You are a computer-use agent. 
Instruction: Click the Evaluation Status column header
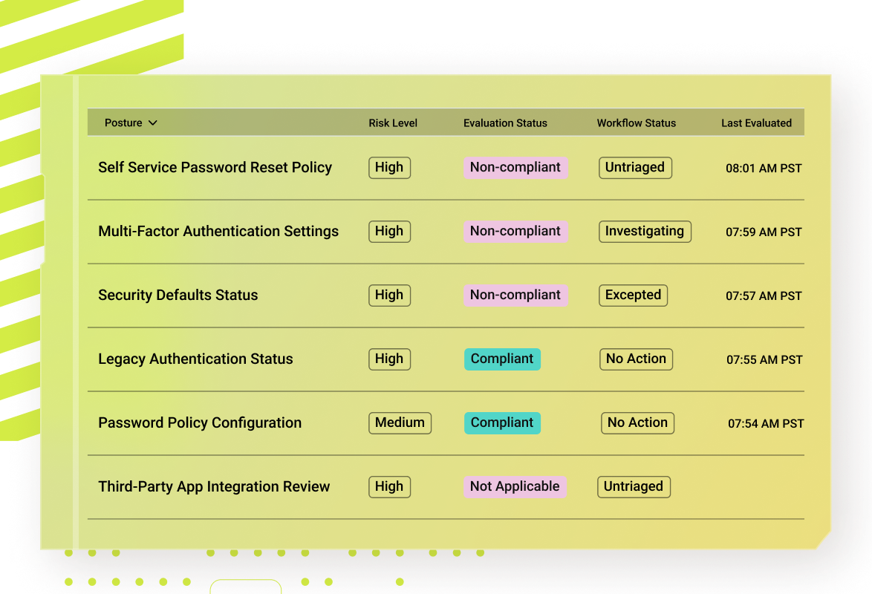tap(505, 123)
